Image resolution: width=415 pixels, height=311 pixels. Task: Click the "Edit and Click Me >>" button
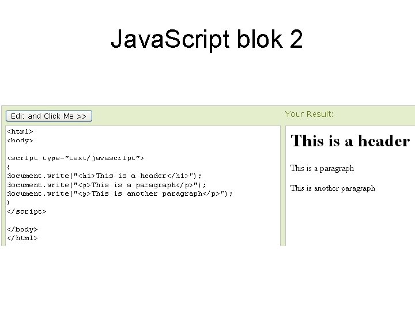point(49,116)
